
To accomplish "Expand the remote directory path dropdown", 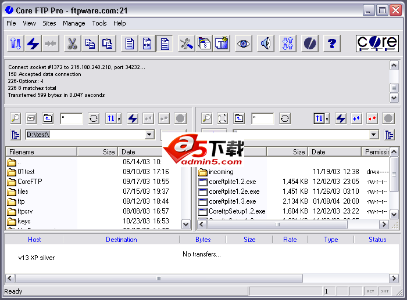I will (x=374, y=135).
